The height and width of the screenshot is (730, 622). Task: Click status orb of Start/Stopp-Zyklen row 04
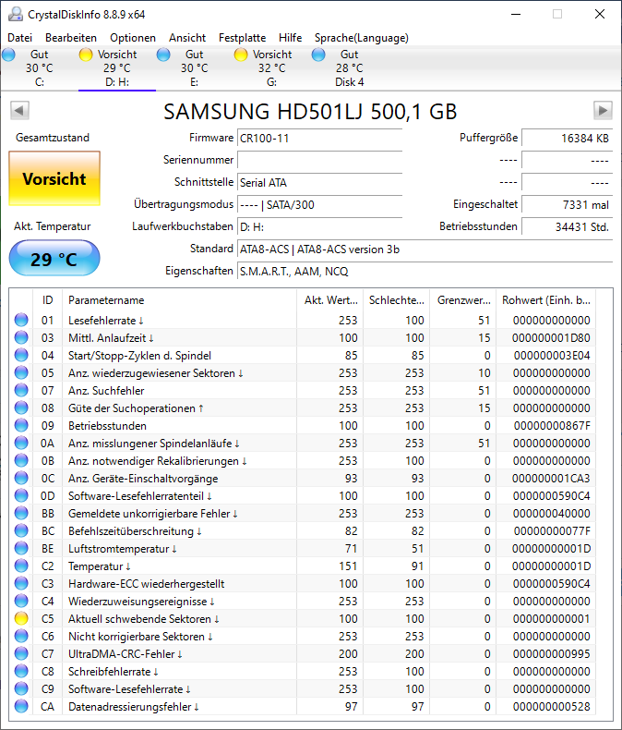pyautogui.click(x=21, y=355)
